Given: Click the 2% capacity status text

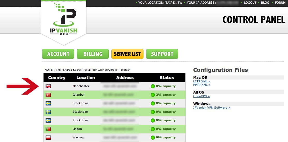Looking at the screenshot, I should [166, 95].
